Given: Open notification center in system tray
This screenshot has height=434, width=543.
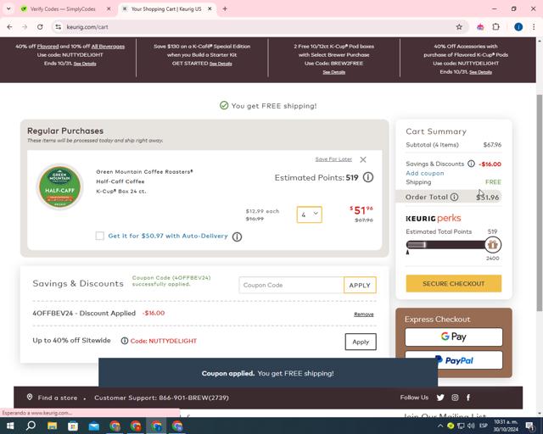Looking at the screenshot, I should coord(529,426).
